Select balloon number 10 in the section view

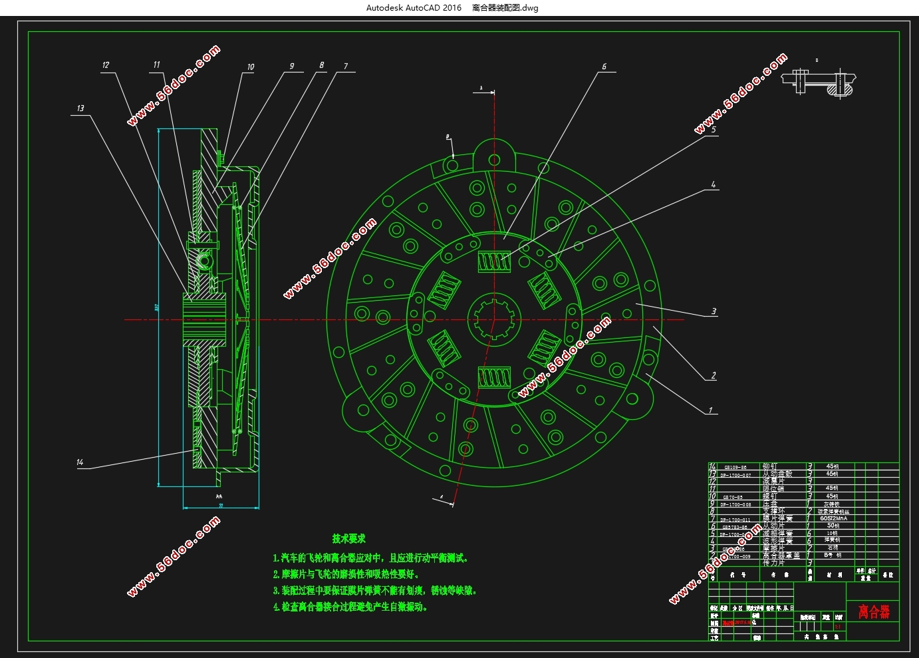tap(251, 67)
